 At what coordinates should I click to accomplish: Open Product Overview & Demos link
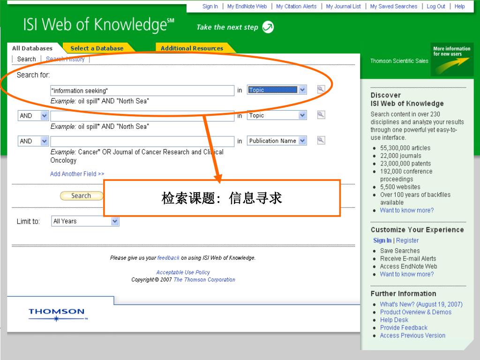[415, 312]
